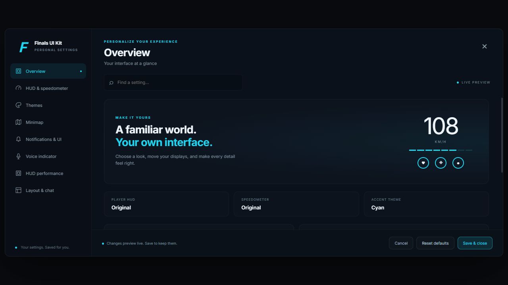Go to Themes settings
This screenshot has height=285, width=508.
pos(48,105)
